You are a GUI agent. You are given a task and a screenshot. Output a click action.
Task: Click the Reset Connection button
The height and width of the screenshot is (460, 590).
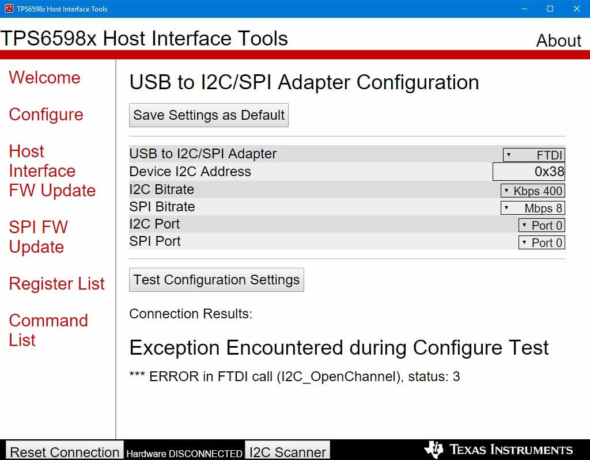coord(65,451)
